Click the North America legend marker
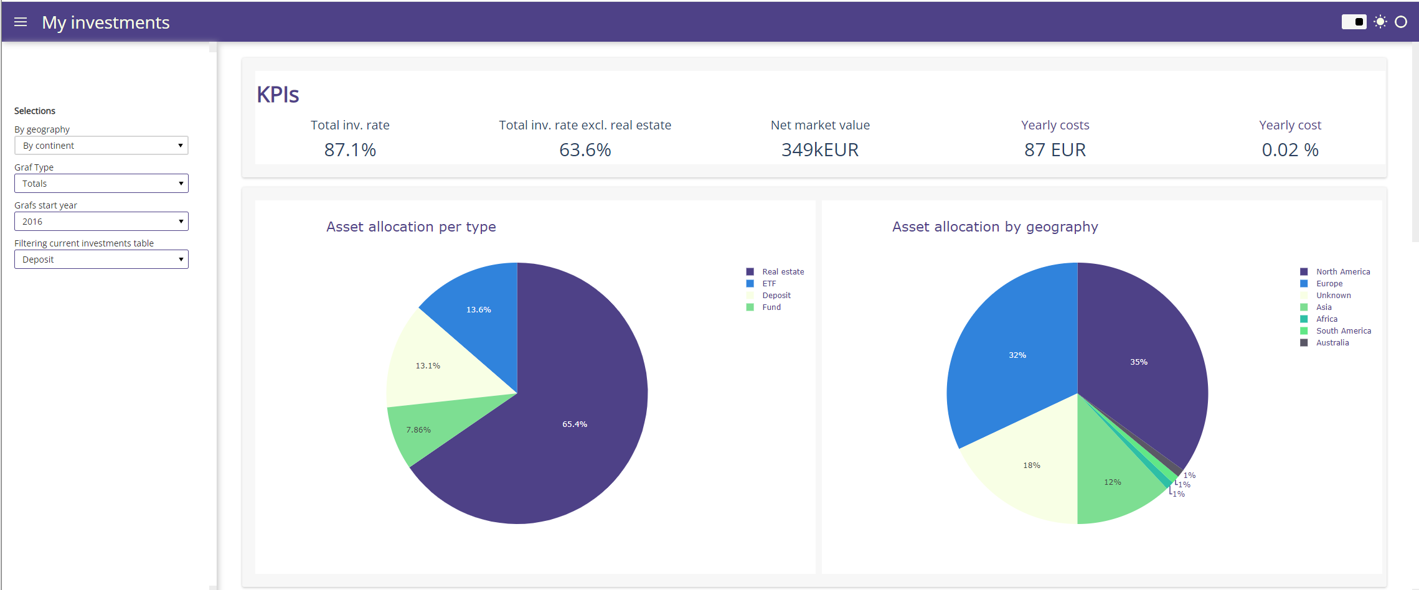The width and height of the screenshot is (1419, 590). tap(1303, 271)
